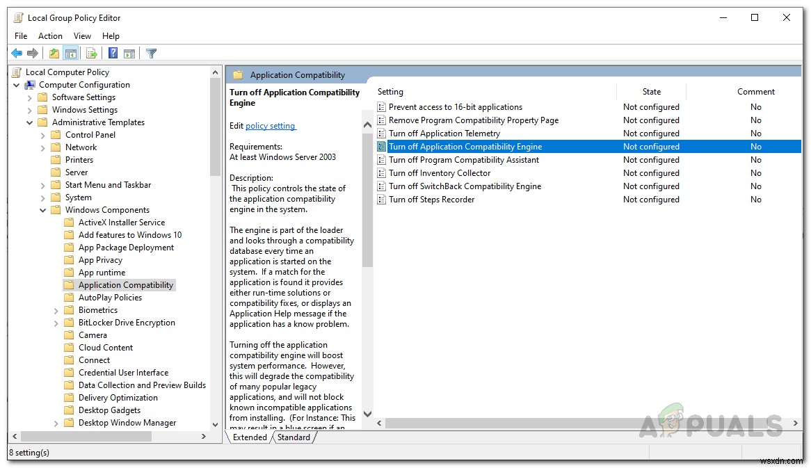
Task: Open Help using the toolbar question mark icon
Action: point(112,53)
